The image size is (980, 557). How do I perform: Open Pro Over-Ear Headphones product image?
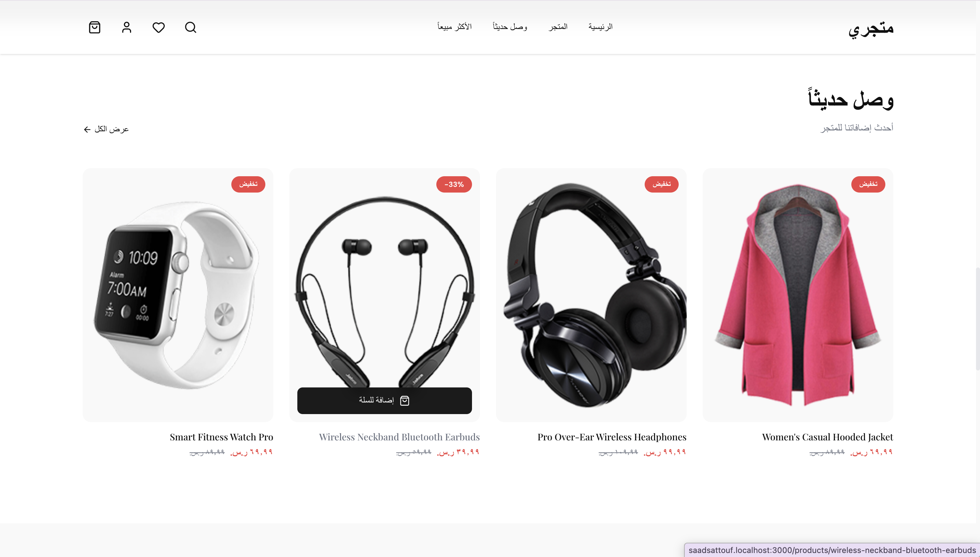pyautogui.click(x=591, y=295)
